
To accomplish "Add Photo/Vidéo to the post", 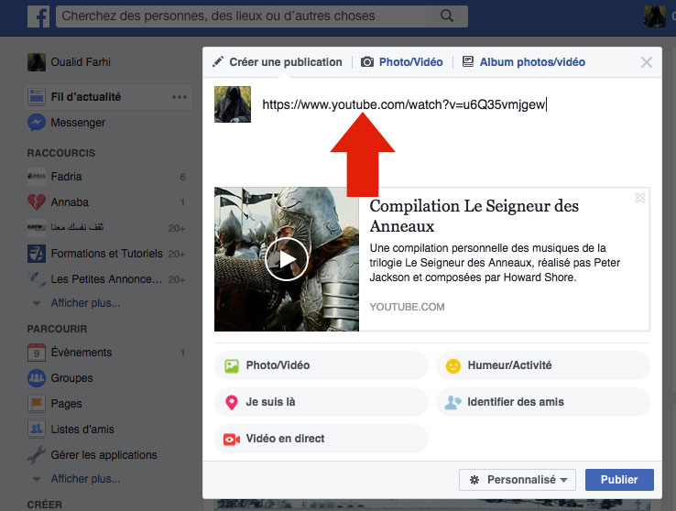I will point(322,365).
